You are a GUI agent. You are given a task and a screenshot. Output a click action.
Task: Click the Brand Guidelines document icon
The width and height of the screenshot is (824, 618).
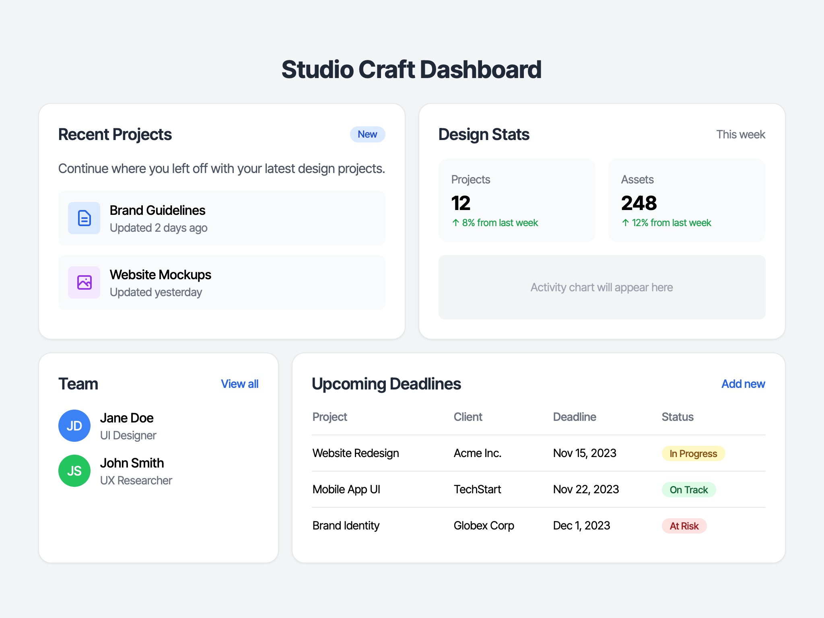coord(84,218)
